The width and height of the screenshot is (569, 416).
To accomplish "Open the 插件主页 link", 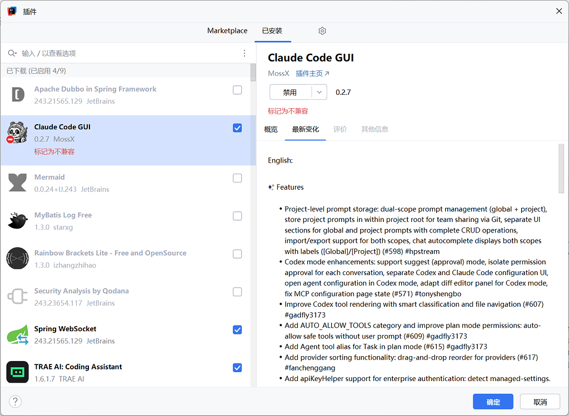I will [x=312, y=74].
